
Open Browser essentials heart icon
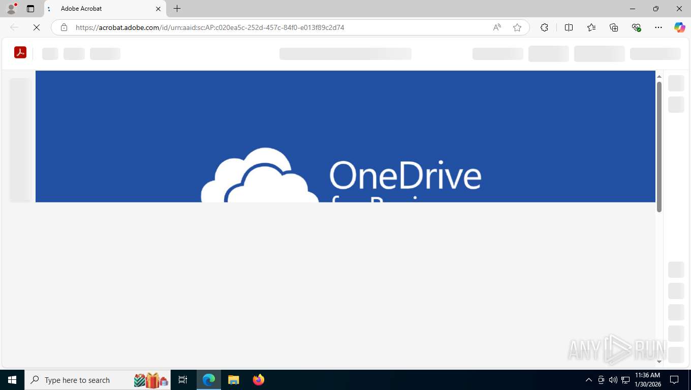[x=636, y=27]
